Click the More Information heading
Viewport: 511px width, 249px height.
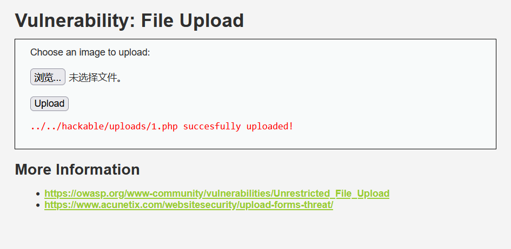pos(77,169)
